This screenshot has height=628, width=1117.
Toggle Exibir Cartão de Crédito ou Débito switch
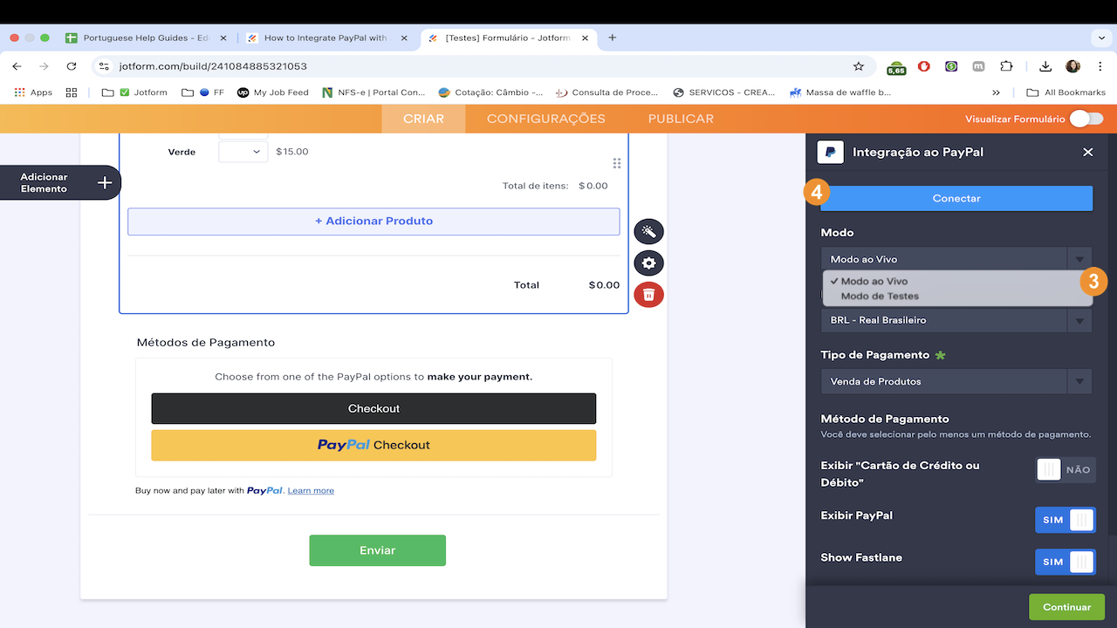[x=1066, y=470]
